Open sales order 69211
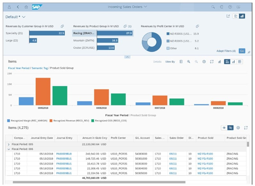This screenshot has width=255, height=186. point(173,154)
